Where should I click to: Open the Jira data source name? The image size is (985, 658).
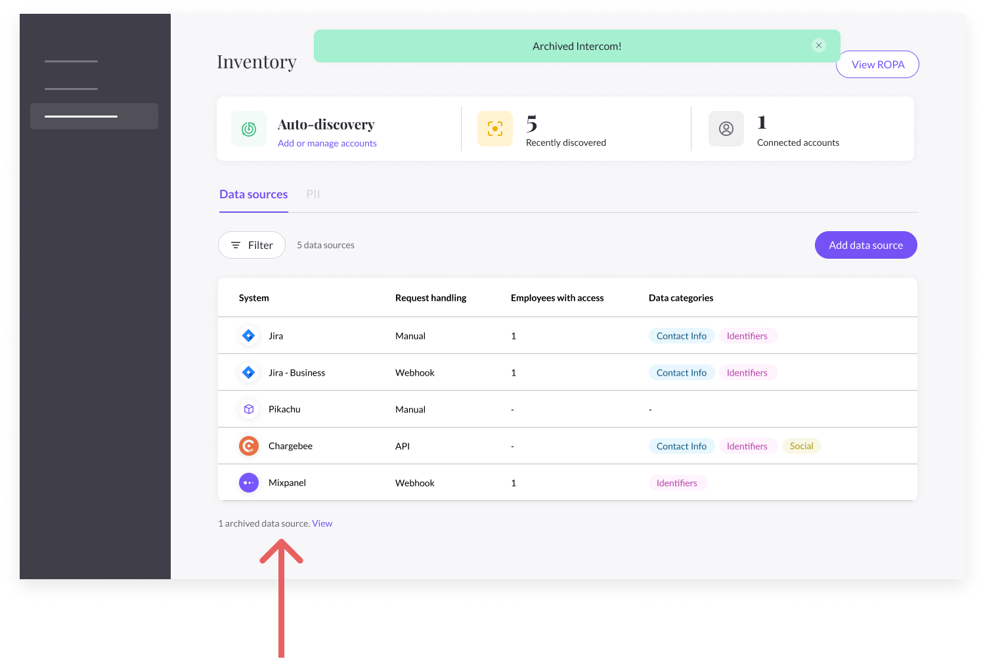coord(276,336)
